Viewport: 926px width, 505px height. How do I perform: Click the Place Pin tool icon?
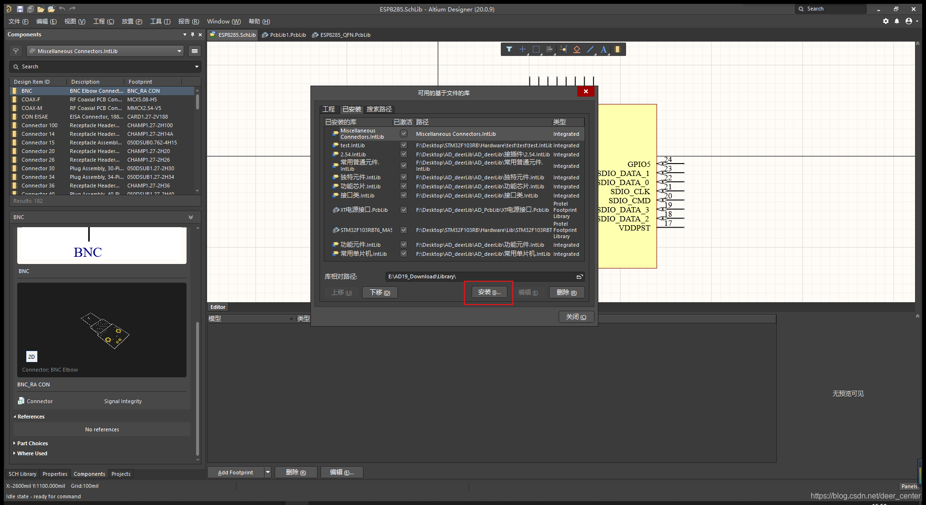[563, 49]
